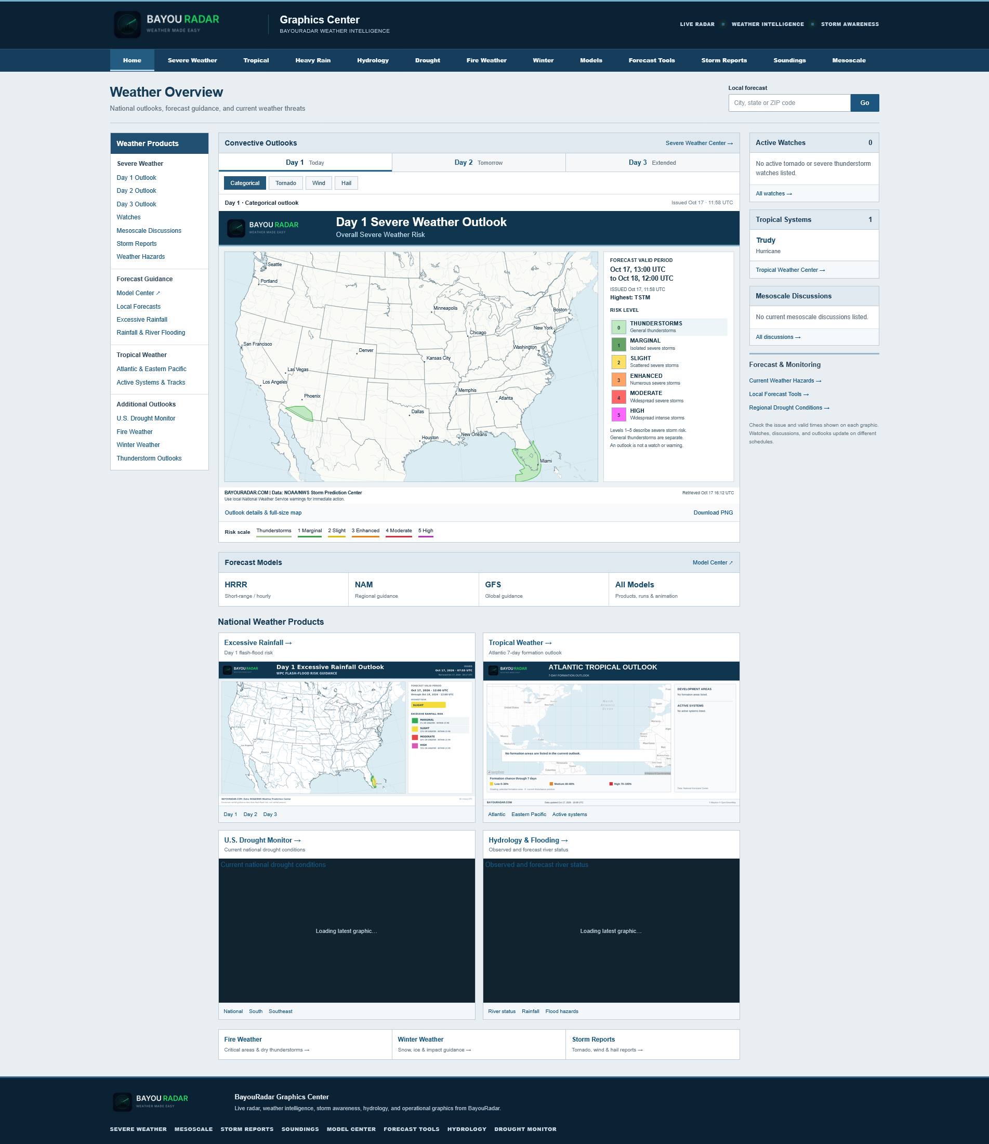
Task: Open the HRRR forecast model card
Action: point(283,589)
